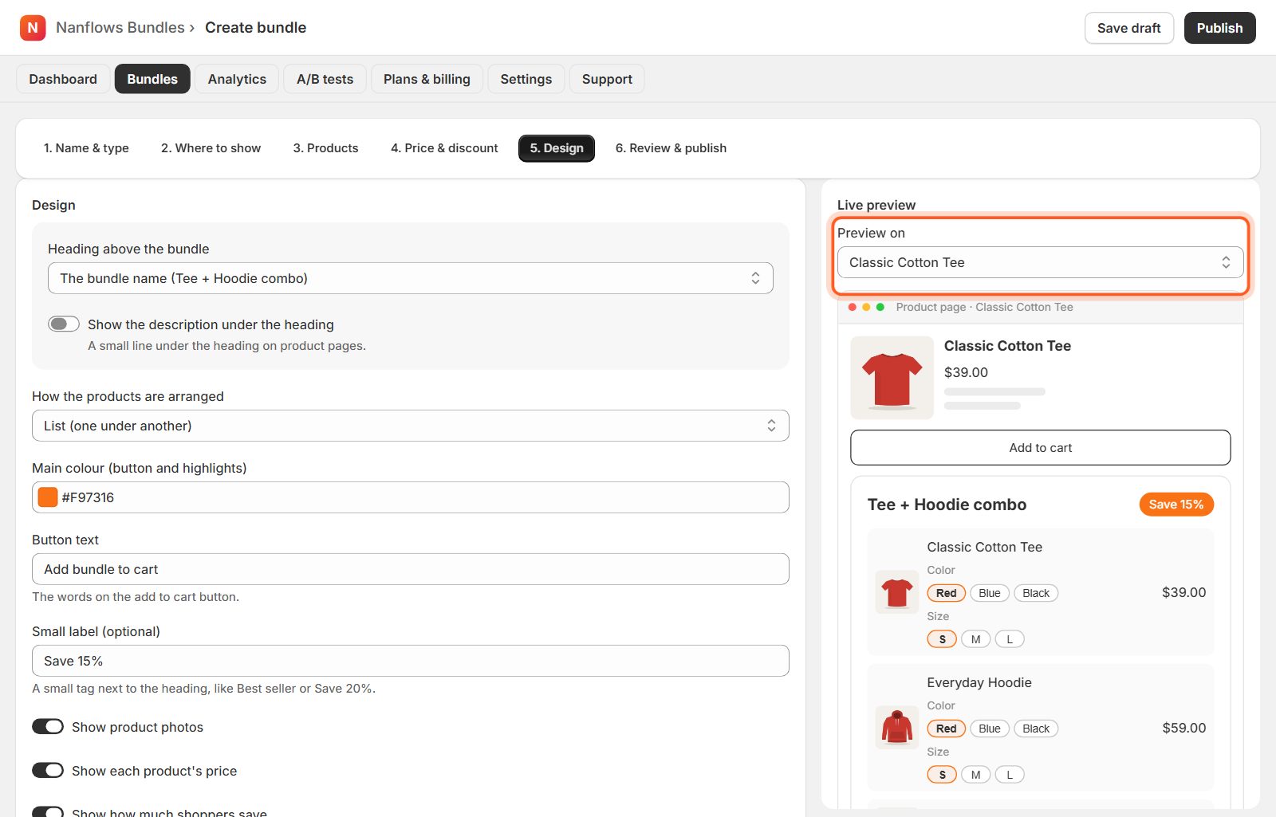This screenshot has height=817, width=1276.
Task: Open the Analytics tab
Action: coord(237,79)
